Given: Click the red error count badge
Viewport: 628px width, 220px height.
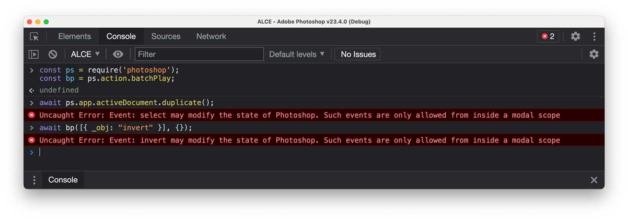Looking at the screenshot, I should pos(548,36).
